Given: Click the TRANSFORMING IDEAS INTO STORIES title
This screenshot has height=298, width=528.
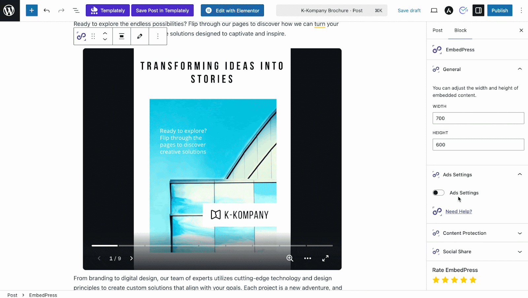Looking at the screenshot, I should pyautogui.click(x=212, y=72).
